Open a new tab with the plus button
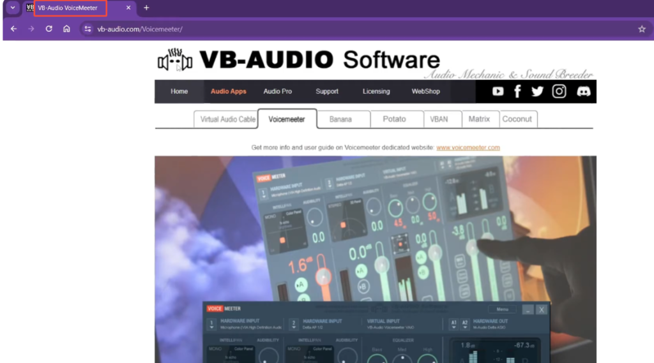The width and height of the screenshot is (654, 363). point(146,8)
